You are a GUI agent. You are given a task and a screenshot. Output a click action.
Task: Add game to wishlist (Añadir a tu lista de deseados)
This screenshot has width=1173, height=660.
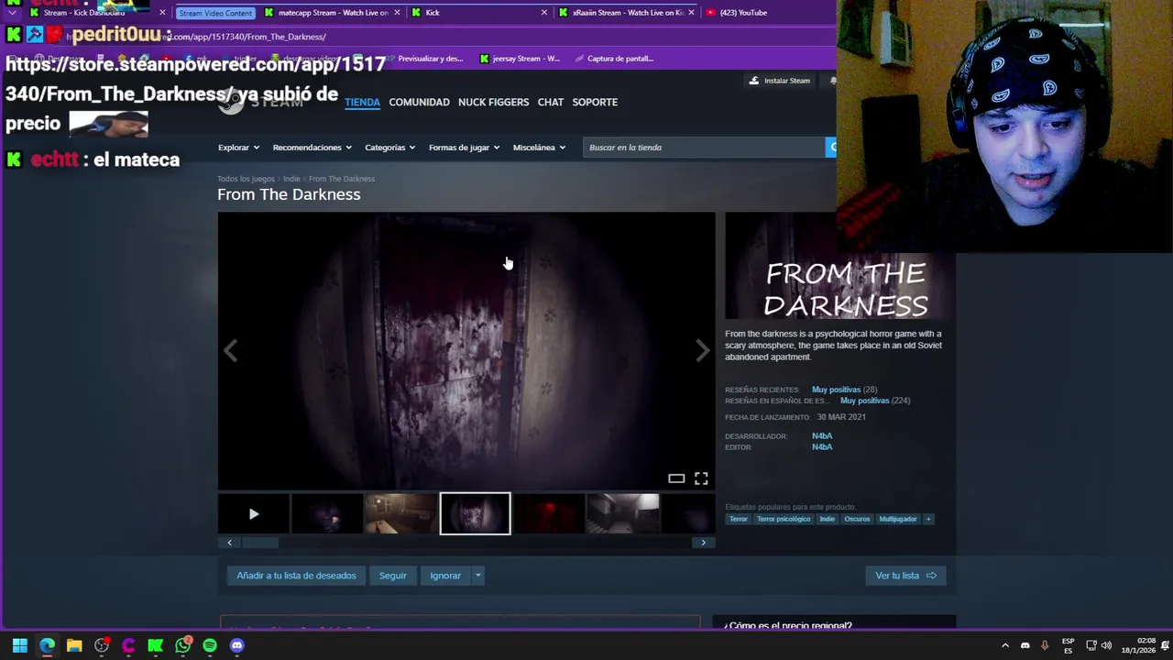[x=296, y=576]
